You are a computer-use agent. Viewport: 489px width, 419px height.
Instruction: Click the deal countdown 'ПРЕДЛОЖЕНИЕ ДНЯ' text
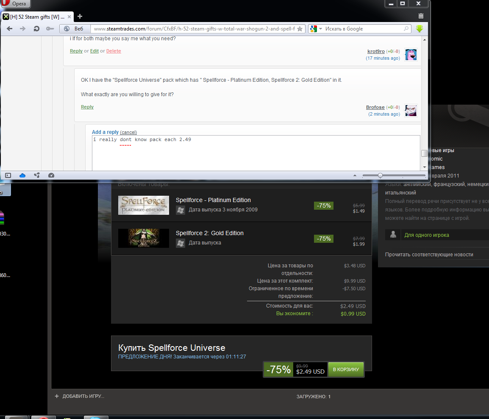[182, 357]
